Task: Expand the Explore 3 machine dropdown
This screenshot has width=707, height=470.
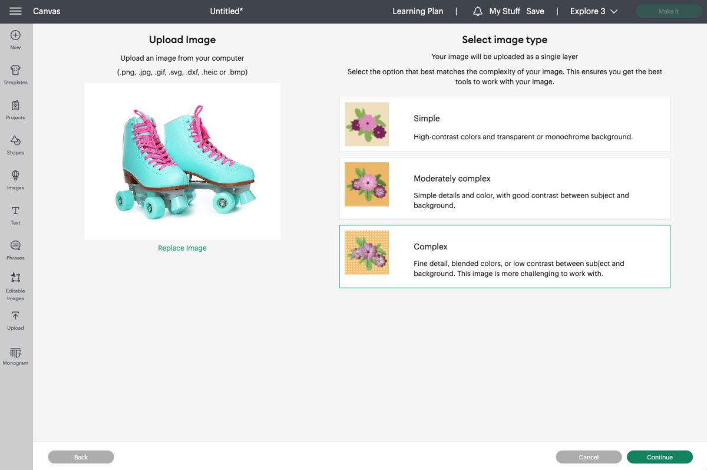Action: click(594, 11)
